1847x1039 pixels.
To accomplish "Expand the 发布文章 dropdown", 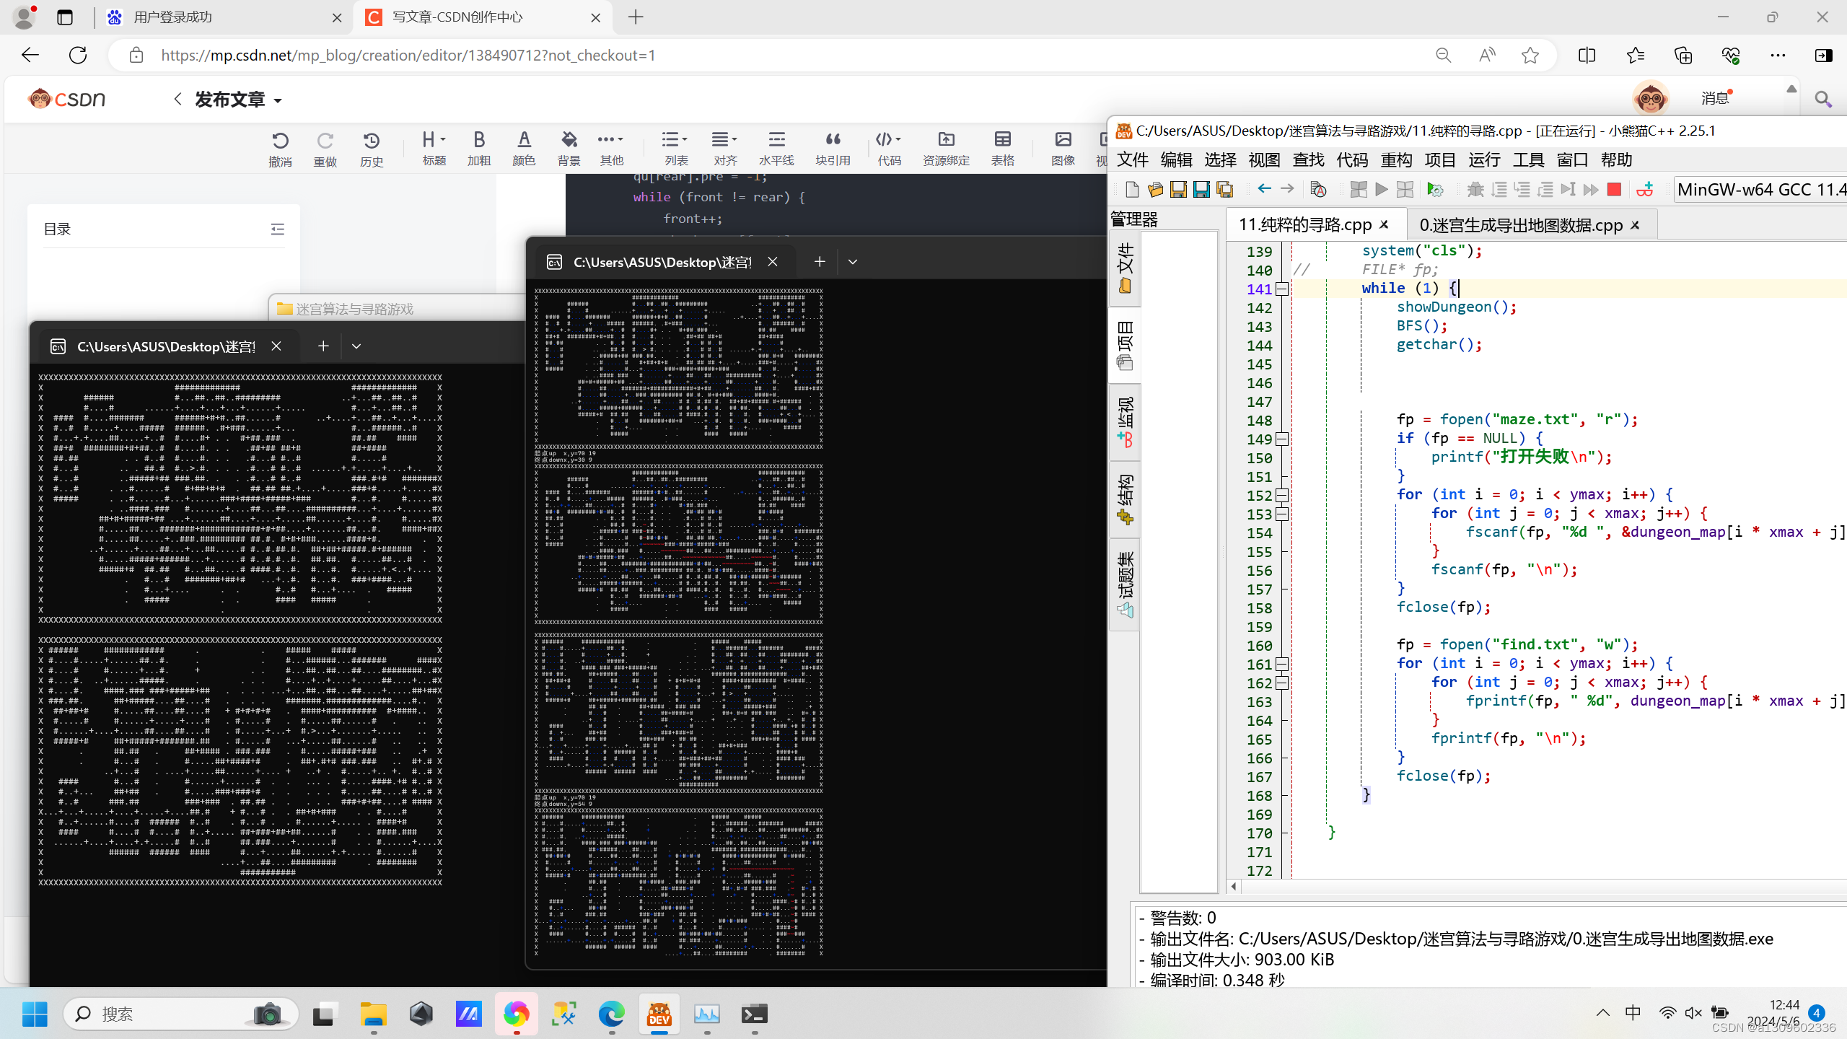I will [x=278, y=100].
